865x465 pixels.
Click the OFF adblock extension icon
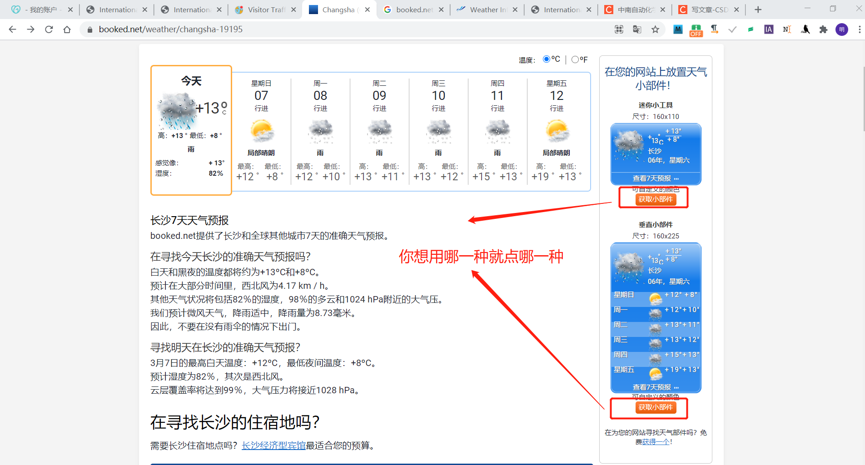(696, 30)
